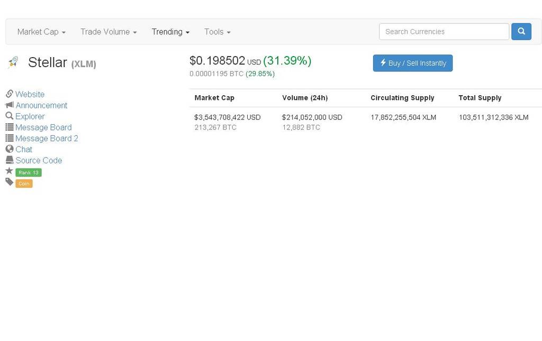Click the (31.39%) price change
Screen dimensions: 542x341
[x=287, y=61]
